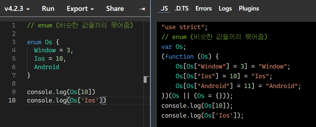316x127 pixels.
Task: Click 'Ios = 10,' line in editor
Action: pos(50,59)
